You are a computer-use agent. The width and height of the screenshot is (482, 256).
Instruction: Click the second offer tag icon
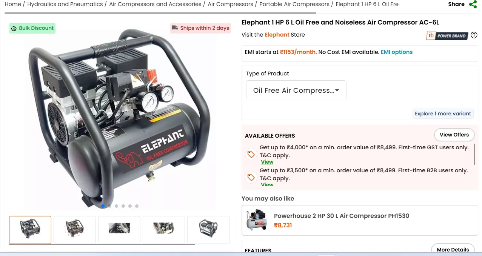[x=251, y=177]
